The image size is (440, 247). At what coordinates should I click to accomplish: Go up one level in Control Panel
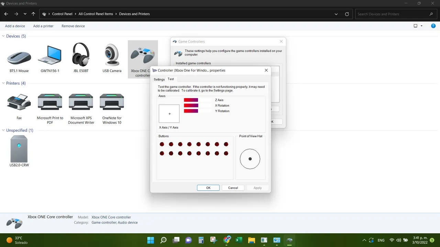(33, 14)
